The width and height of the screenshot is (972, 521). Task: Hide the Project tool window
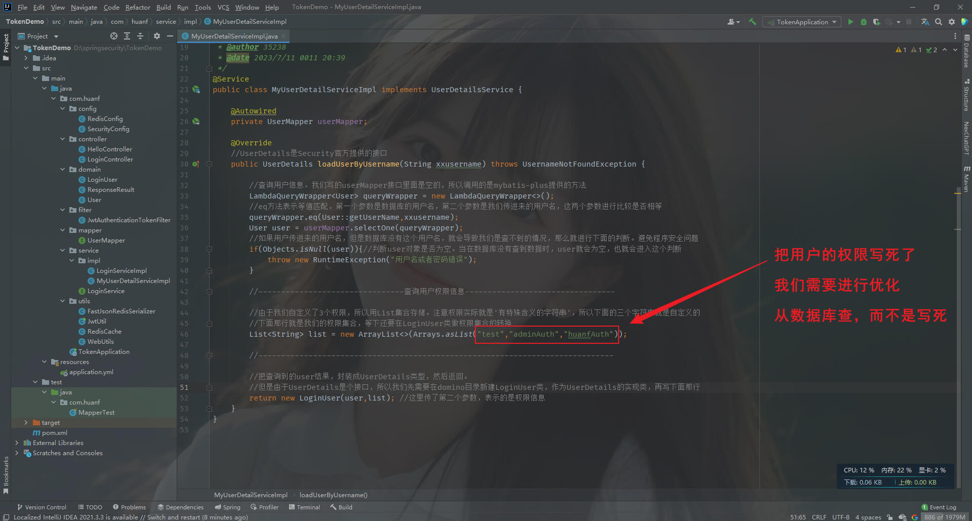click(170, 36)
